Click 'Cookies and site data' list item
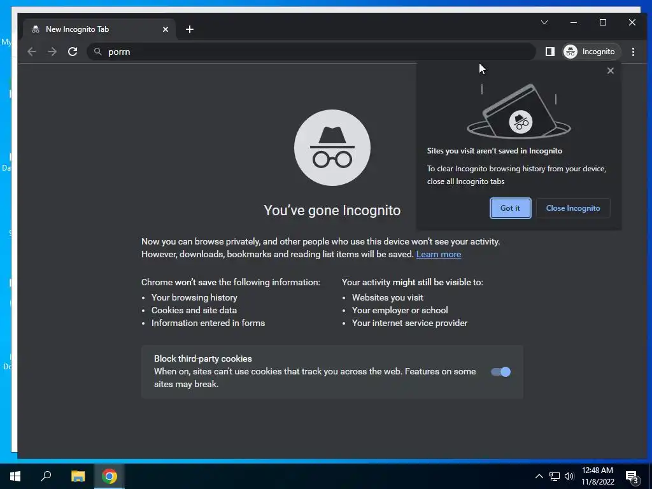 tap(194, 310)
